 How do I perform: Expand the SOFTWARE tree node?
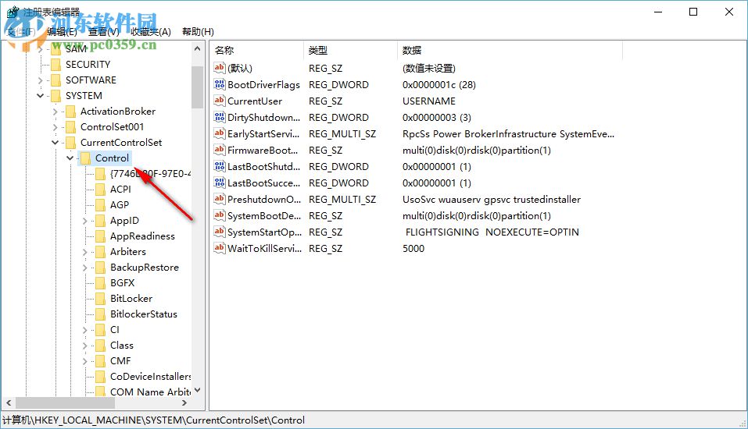pos(41,80)
